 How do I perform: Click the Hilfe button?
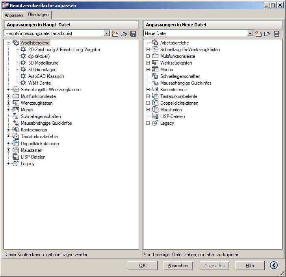pos(250,266)
